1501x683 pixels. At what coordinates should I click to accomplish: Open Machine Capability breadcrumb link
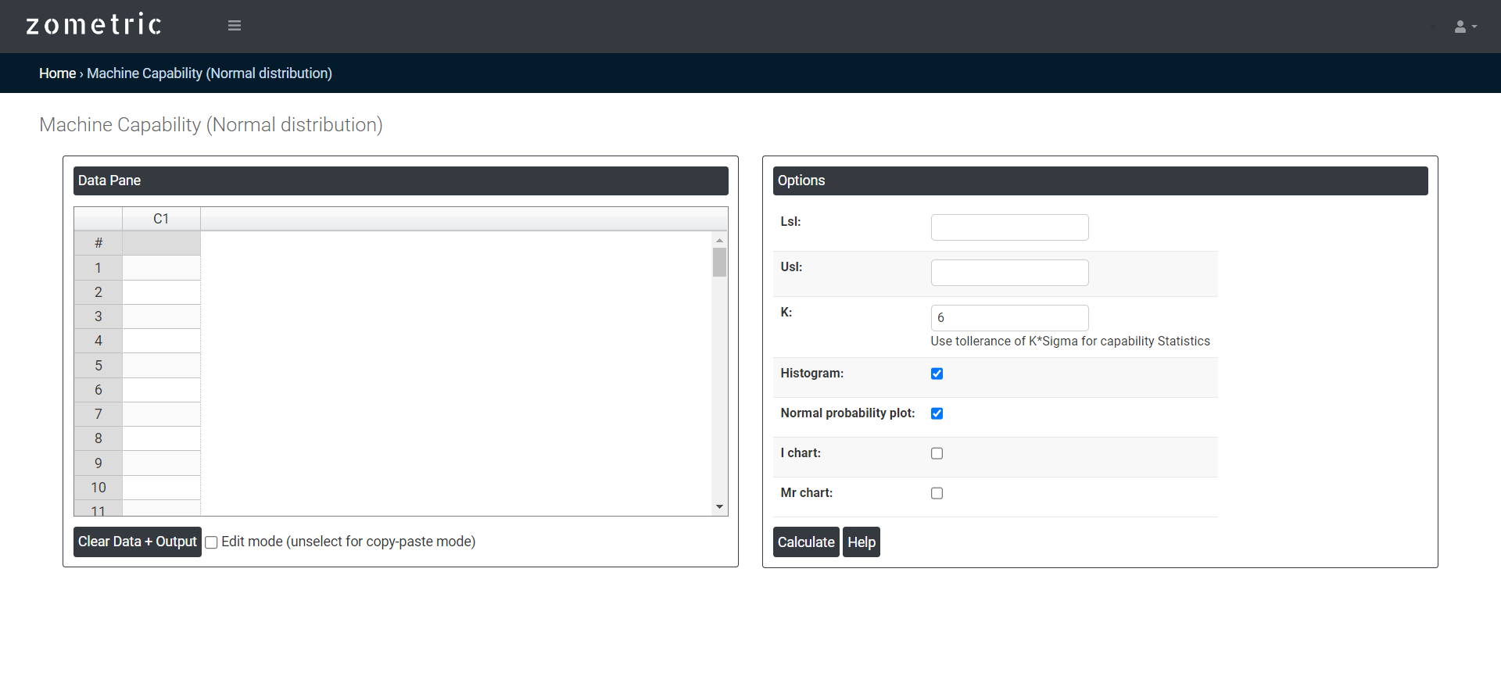point(209,73)
